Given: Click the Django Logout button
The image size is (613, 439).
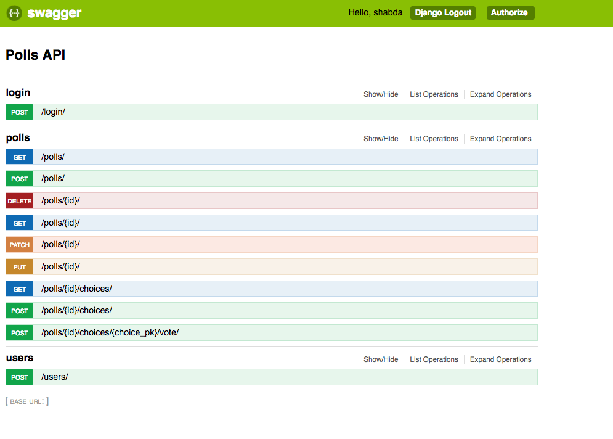Looking at the screenshot, I should click(x=442, y=12).
